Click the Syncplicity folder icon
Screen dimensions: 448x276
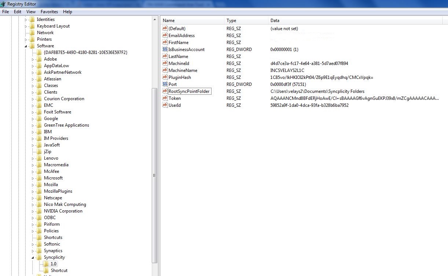39,257
